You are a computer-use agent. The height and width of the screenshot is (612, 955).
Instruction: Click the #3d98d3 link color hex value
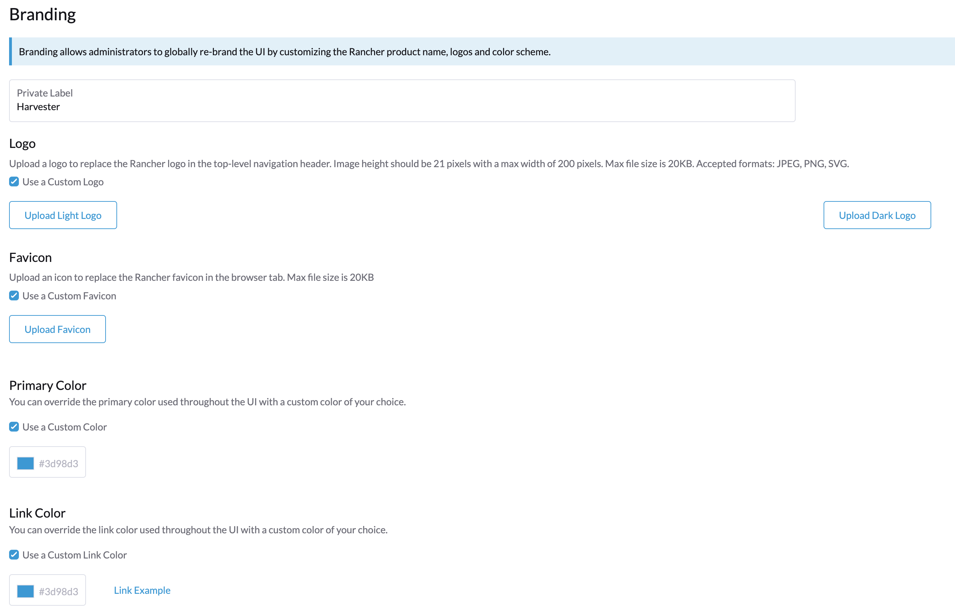[59, 591]
